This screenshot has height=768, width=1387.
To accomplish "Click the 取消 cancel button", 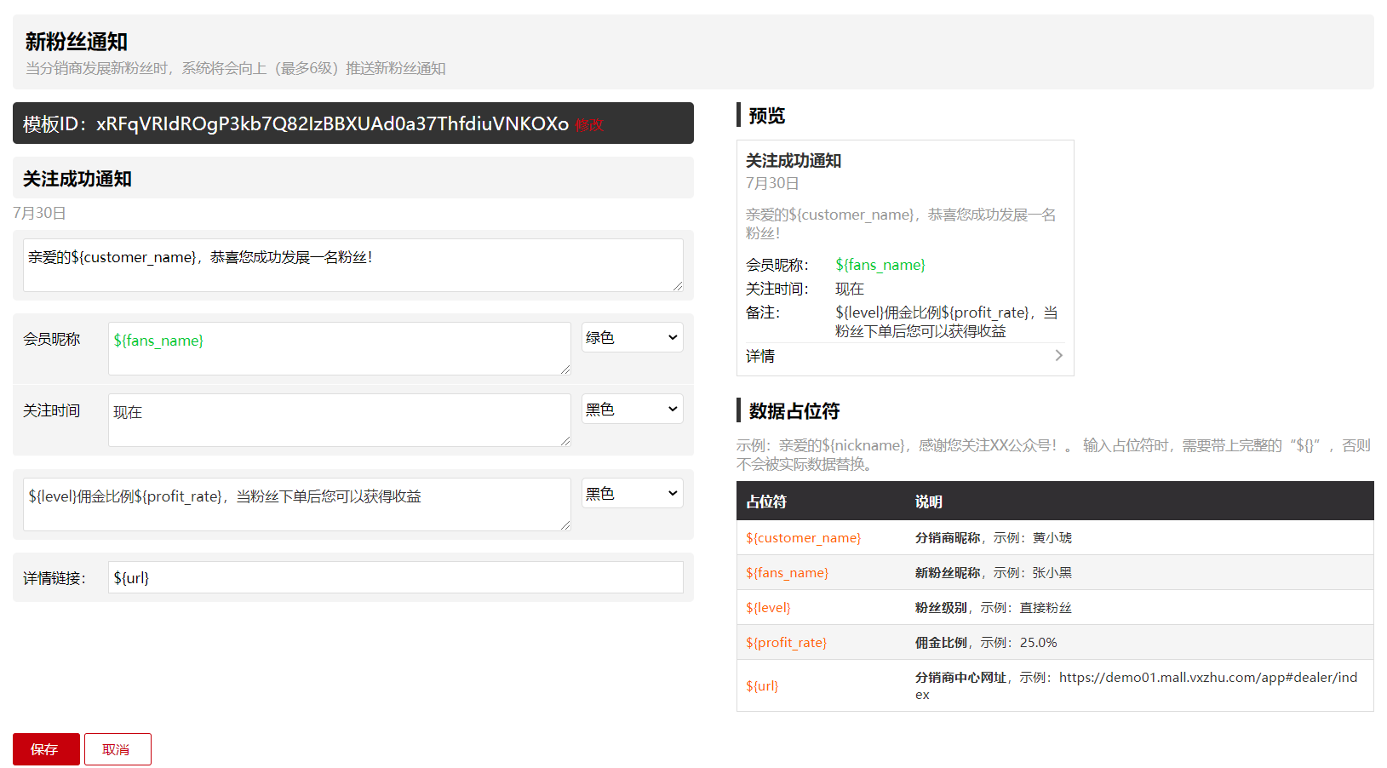I will coord(117,749).
